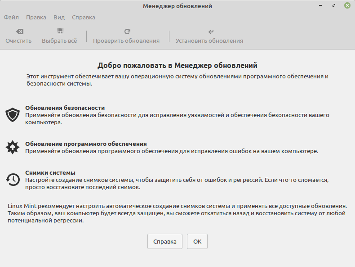
Task: Open the Вид menu
Action: [x=59, y=18]
